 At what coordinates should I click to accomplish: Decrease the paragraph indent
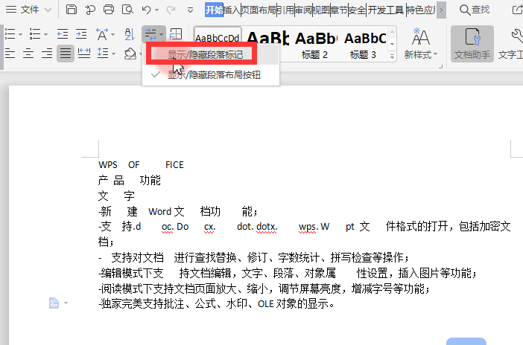62,34
